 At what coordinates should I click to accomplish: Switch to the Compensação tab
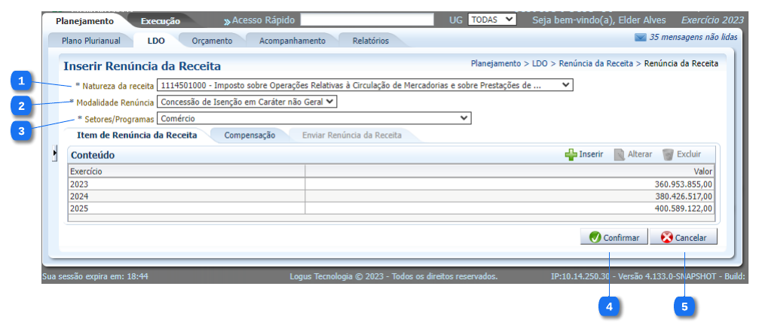point(249,136)
